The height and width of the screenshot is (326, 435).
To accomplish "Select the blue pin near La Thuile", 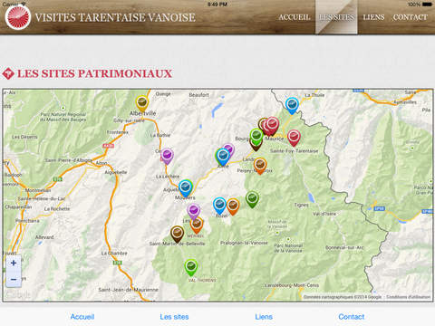I will tap(292, 105).
